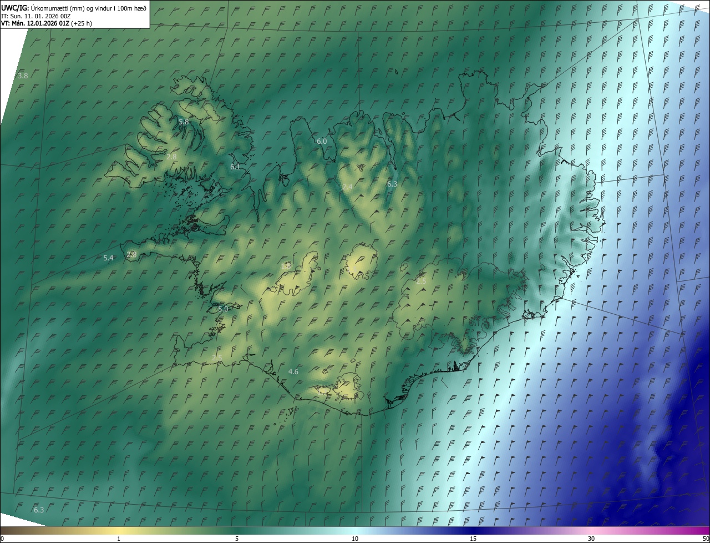Viewport: 710px width, 543px height.
Task: Click the '1' tick label on the colour scale
Action: click(119, 539)
